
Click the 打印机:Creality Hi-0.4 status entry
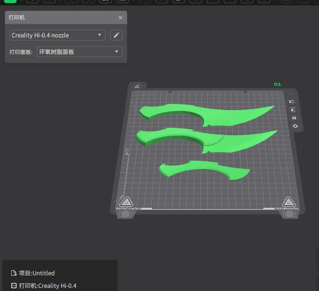coord(47,286)
